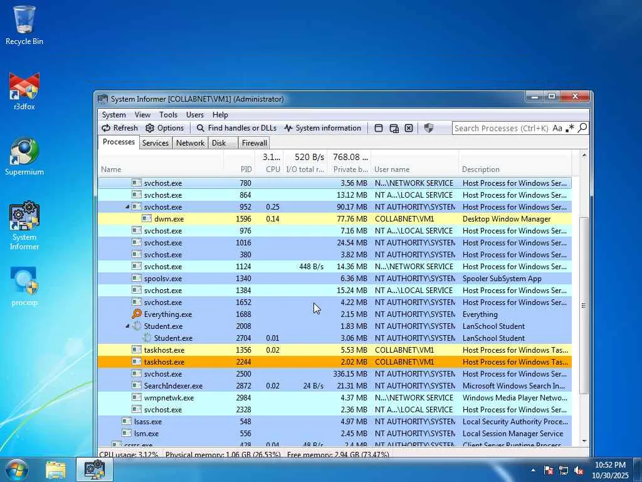Select the Everything.exe magnifier icon
The image size is (642, 482).
click(x=136, y=314)
